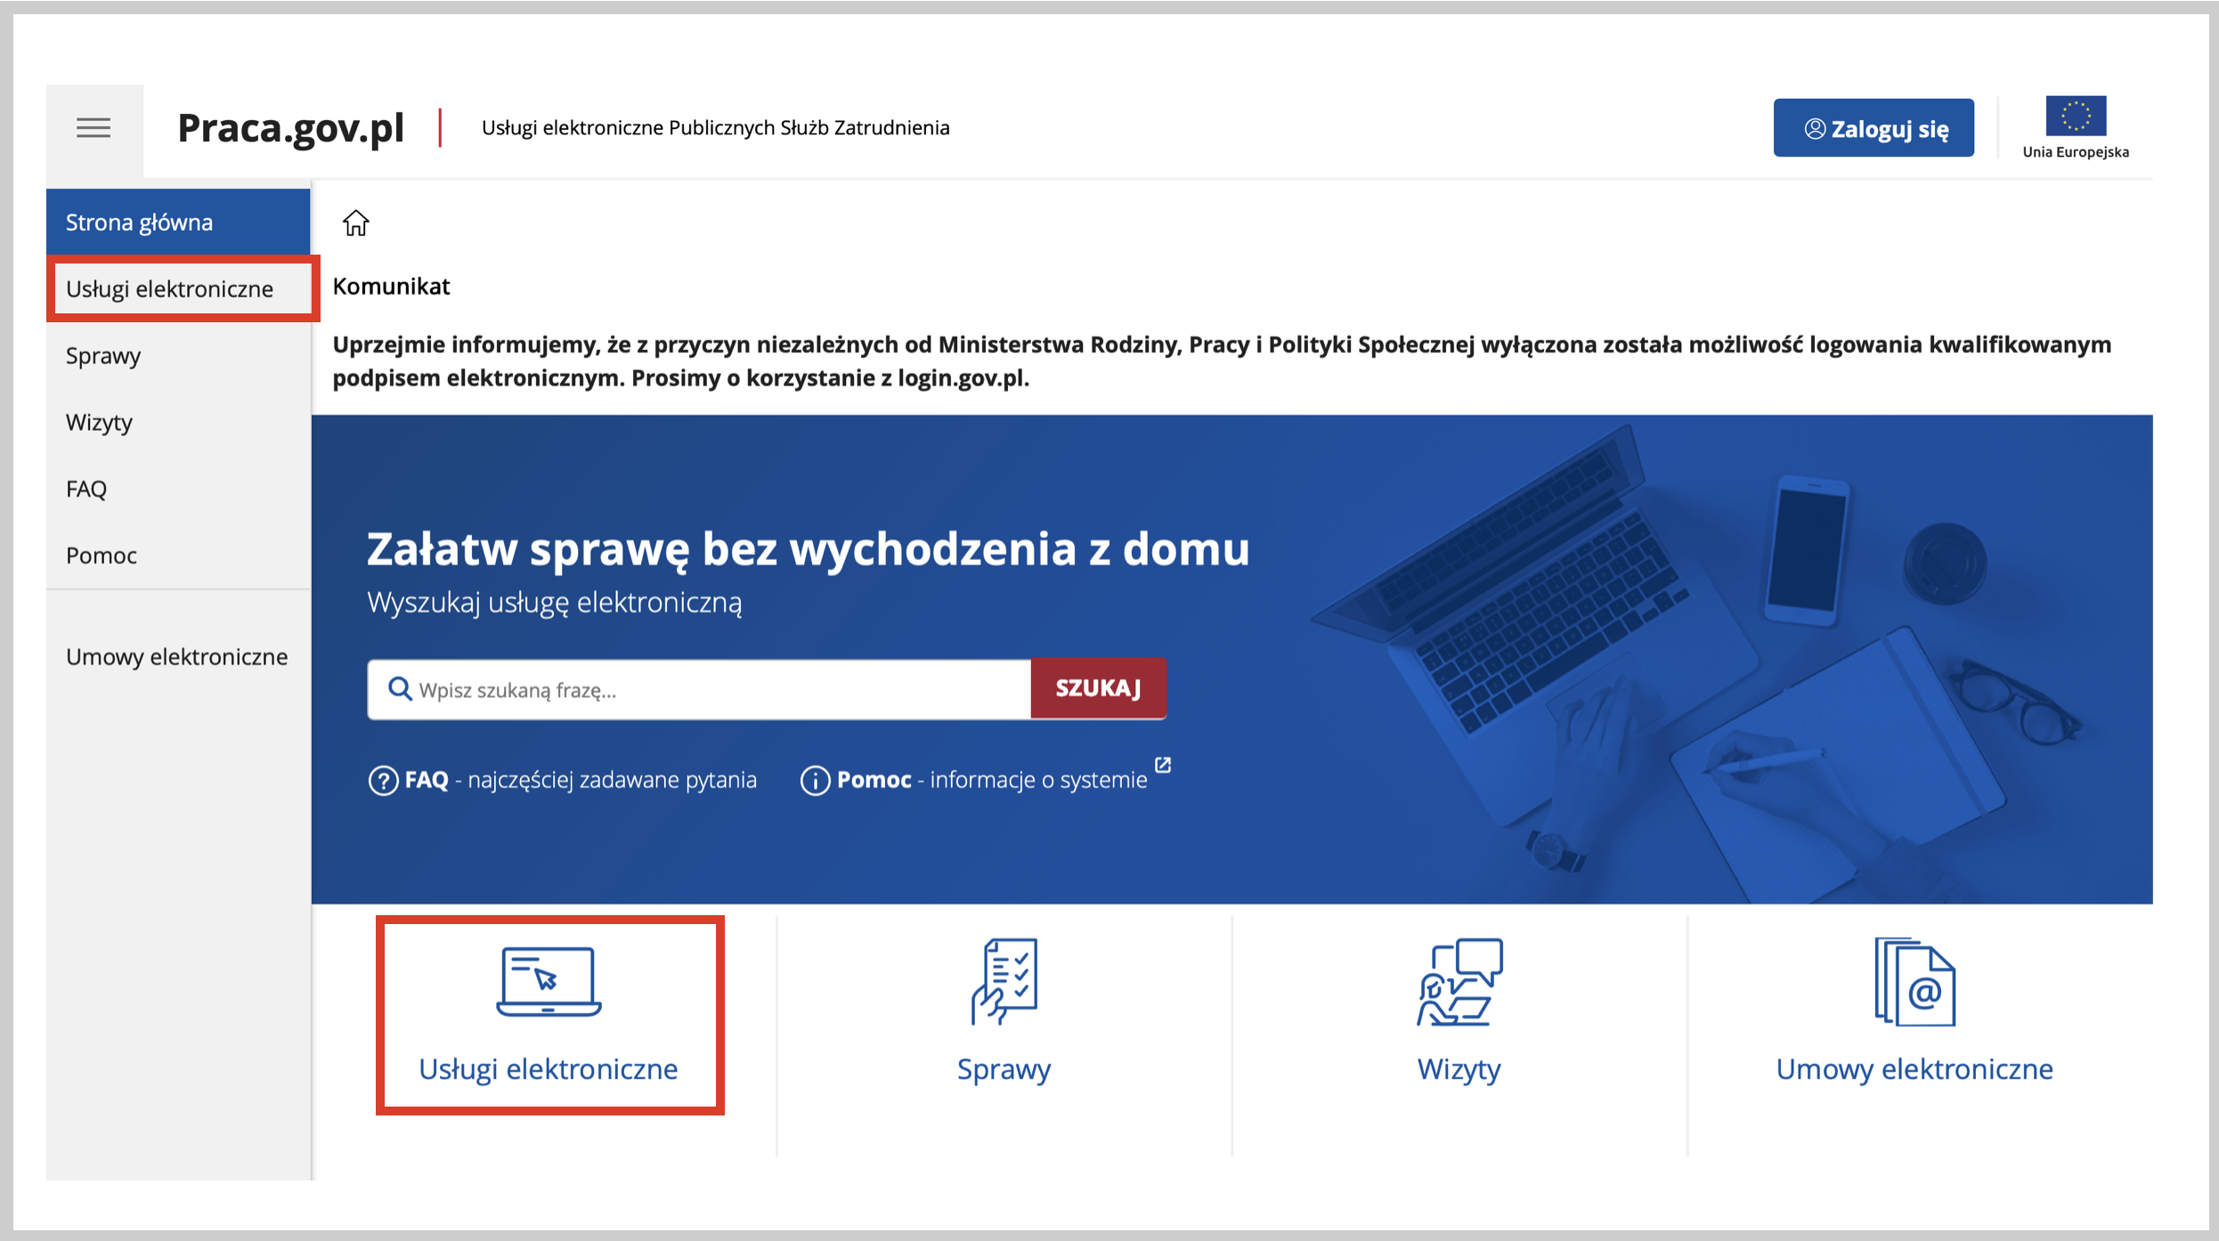The height and width of the screenshot is (1241, 2219).
Task: Click the Wizyty tile label
Action: click(1459, 1068)
